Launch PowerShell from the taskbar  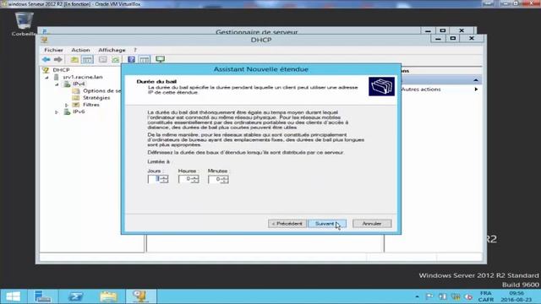click(x=75, y=296)
